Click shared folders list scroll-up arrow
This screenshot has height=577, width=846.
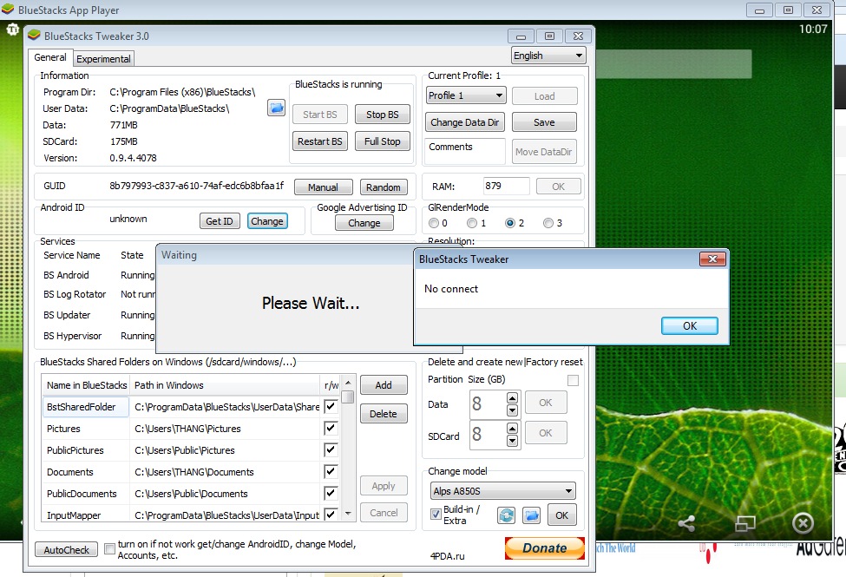tap(348, 383)
